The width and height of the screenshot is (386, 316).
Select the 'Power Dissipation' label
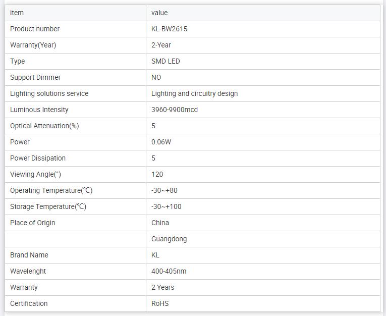click(x=38, y=158)
